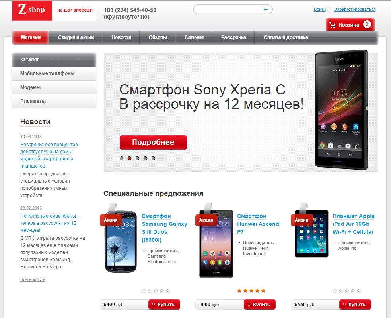The width and height of the screenshot is (391, 318).
Task: Go to Скидки и акции menu item
Action: (x=76, y=37)
